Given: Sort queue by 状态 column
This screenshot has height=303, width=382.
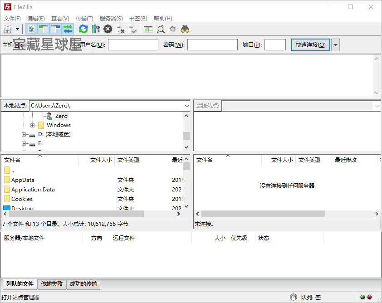Looking at the screenshot, I should (x=289, y=238).
